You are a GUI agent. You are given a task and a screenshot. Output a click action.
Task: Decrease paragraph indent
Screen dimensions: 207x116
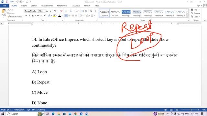(x=83, y=11)
